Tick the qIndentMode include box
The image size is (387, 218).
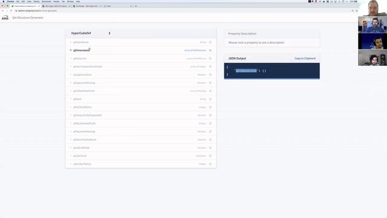tap(210, 148)
